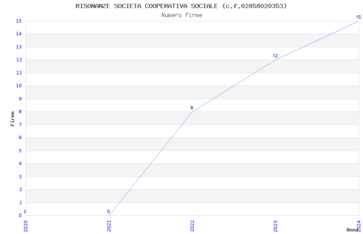Click y-axis tick value 6
Image resolution: width=363 pixels, height=234 pixels.
20,137
